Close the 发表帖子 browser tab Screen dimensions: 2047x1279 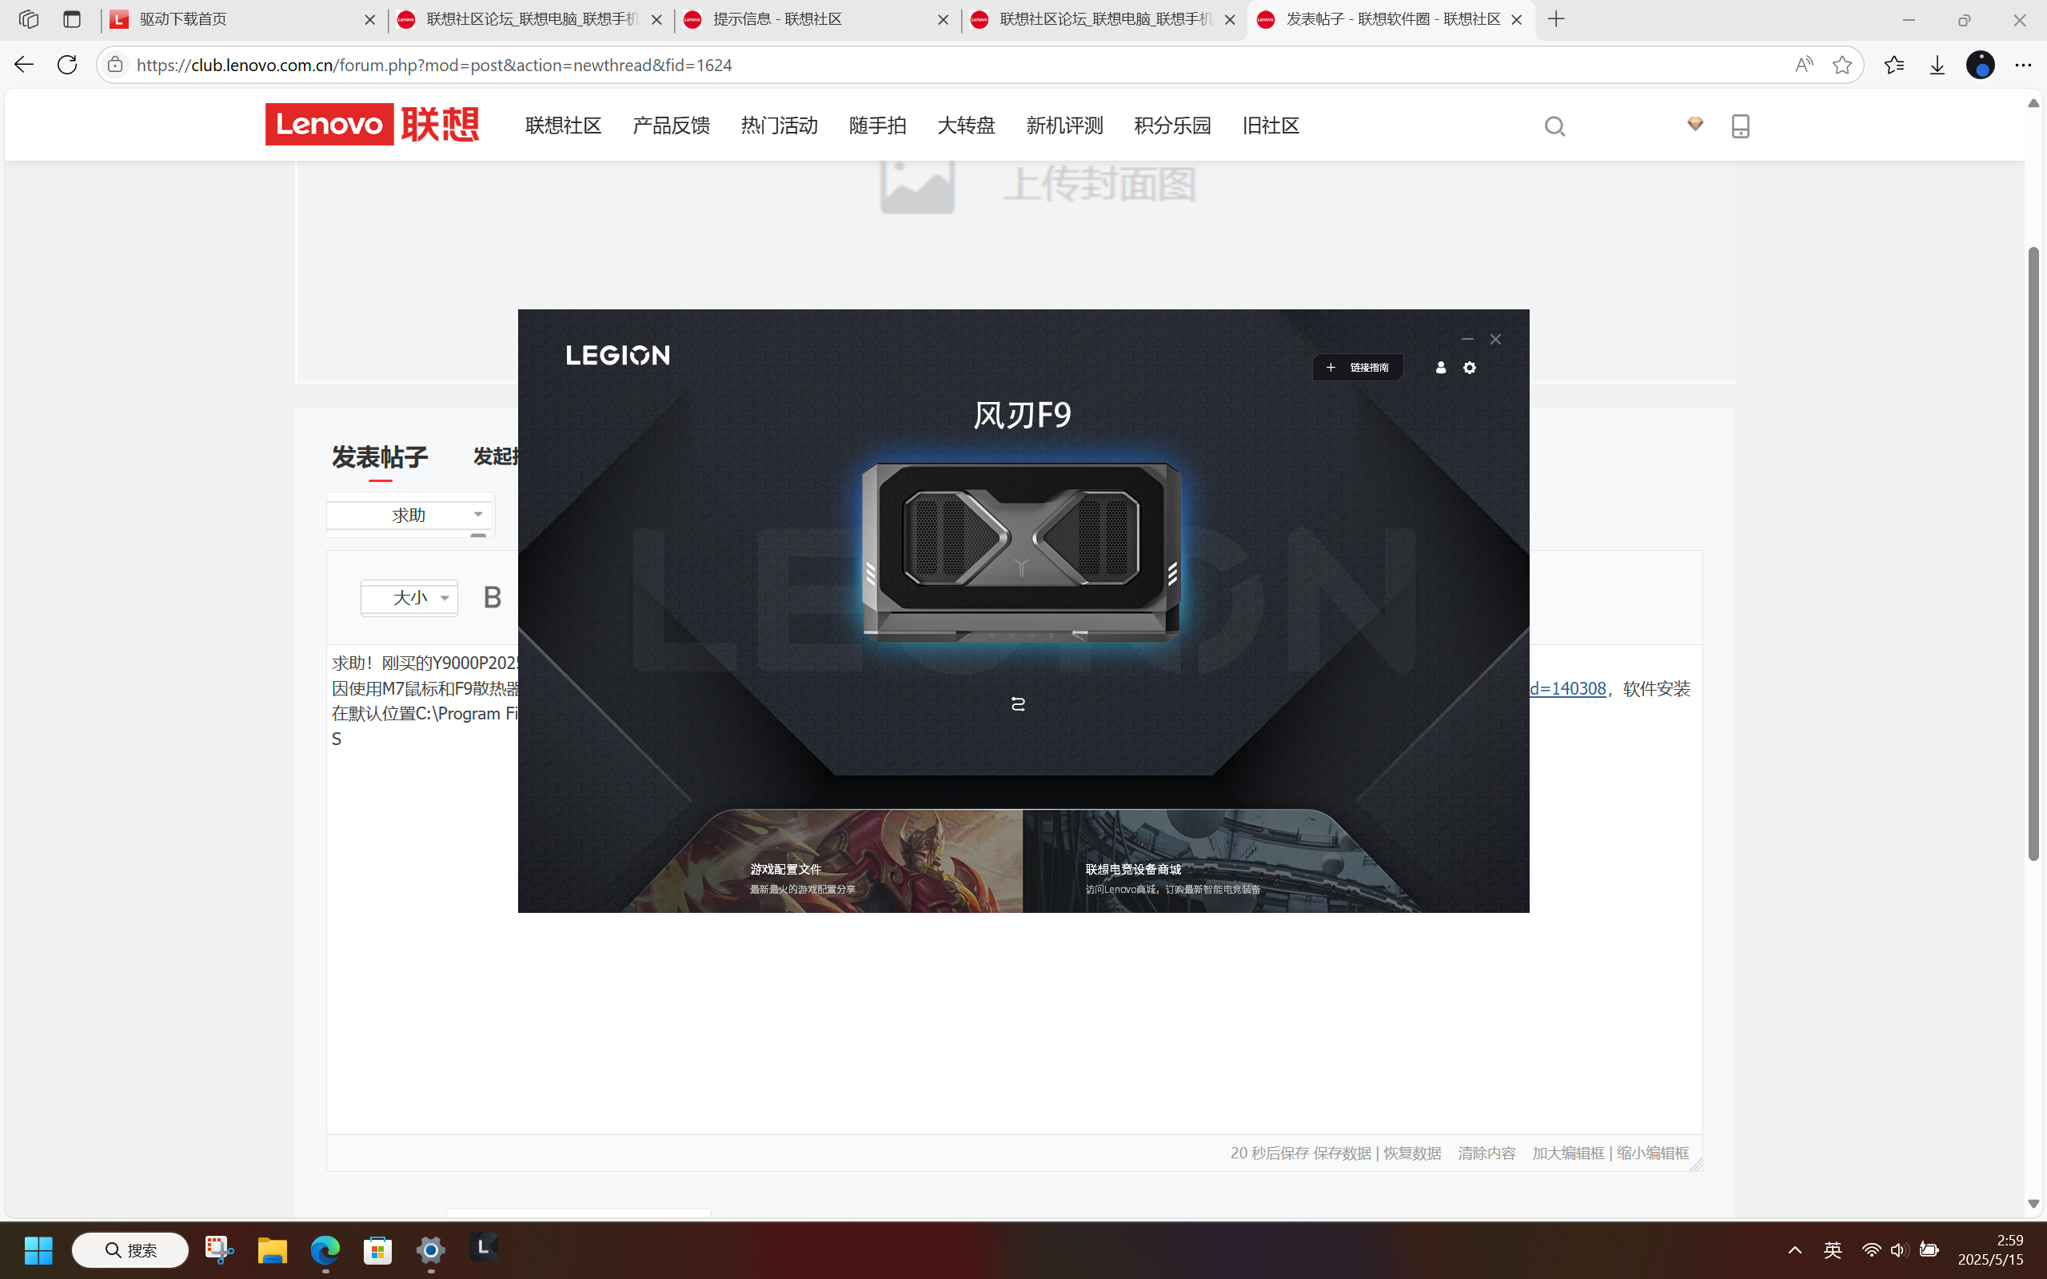pos(1517,19)
